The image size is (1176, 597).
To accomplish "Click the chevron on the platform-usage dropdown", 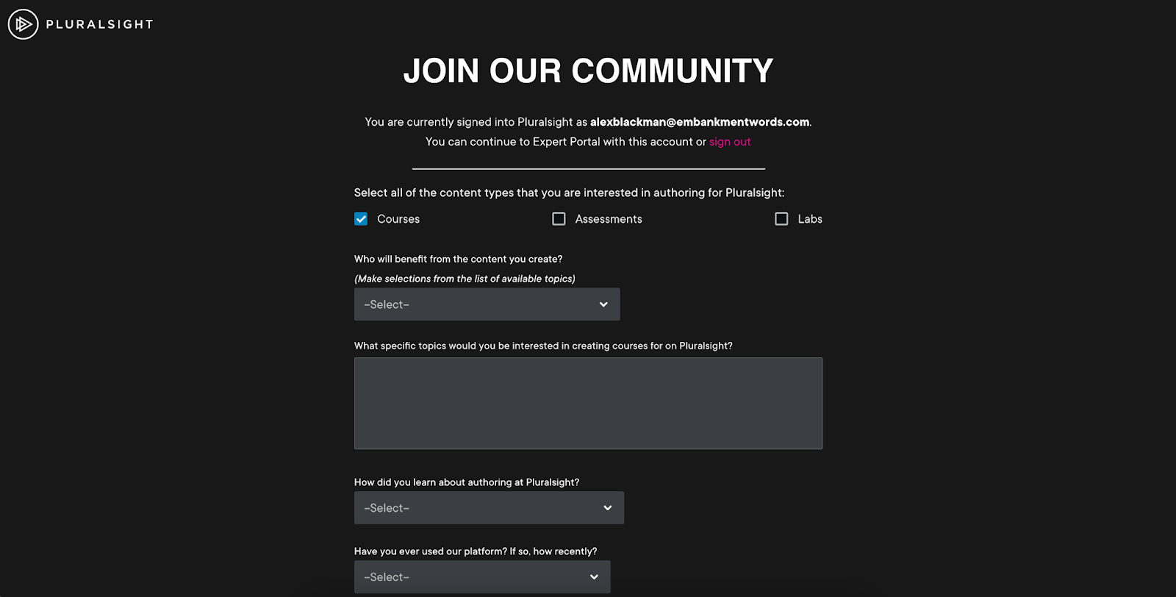I will (592, 576).
